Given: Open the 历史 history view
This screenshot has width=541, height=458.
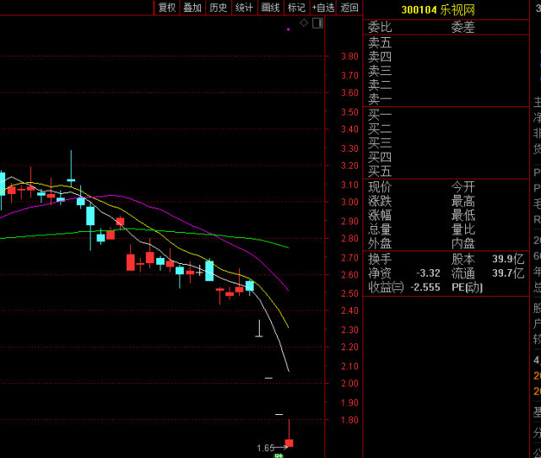Looking at the screenshot, I should point(219,8).
